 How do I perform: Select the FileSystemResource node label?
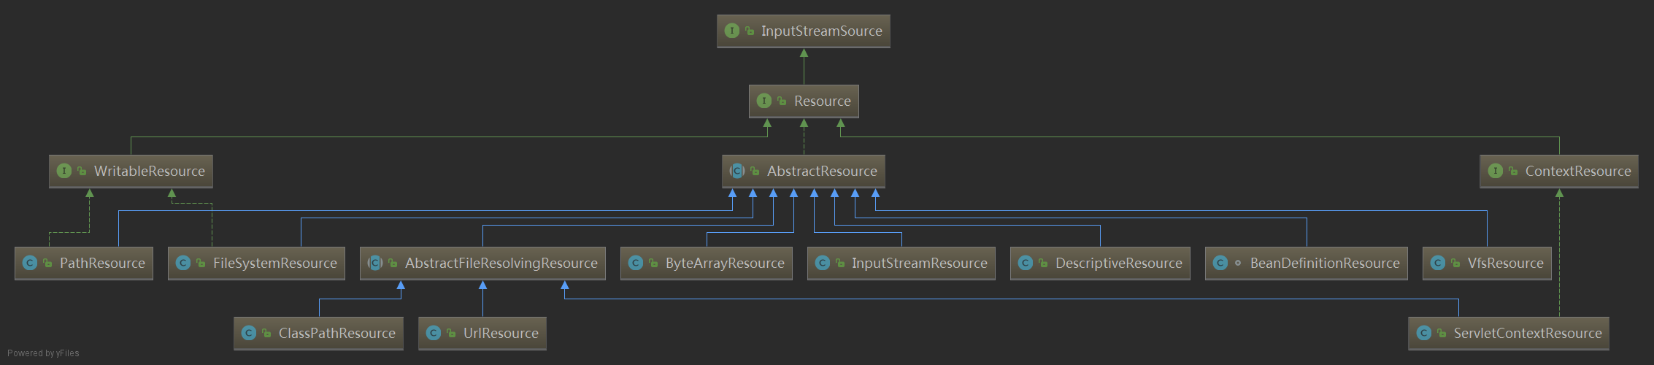click(x=275, y=263)
